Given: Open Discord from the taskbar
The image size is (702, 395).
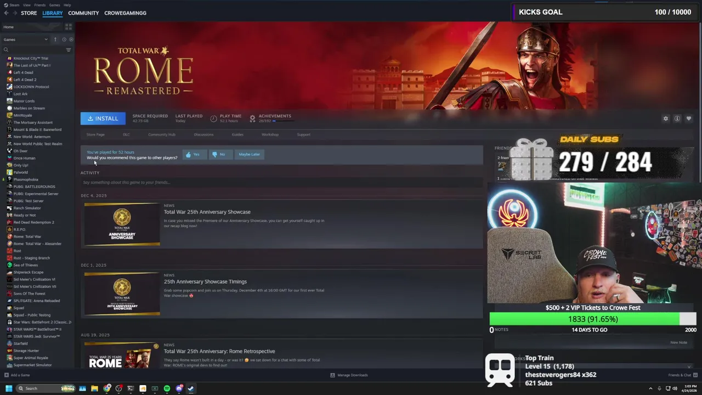Looking at the screenshot, I should 179,388.
